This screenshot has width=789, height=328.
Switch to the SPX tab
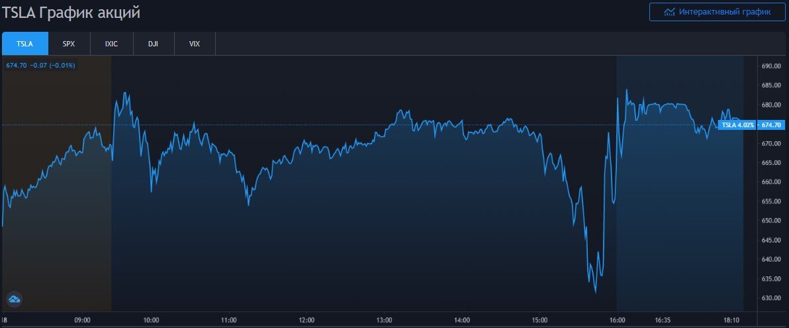[x=69, y=44]
